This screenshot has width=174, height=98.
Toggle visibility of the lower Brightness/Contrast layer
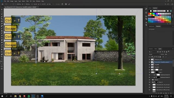pyautogui.click(x=150, y=77)
